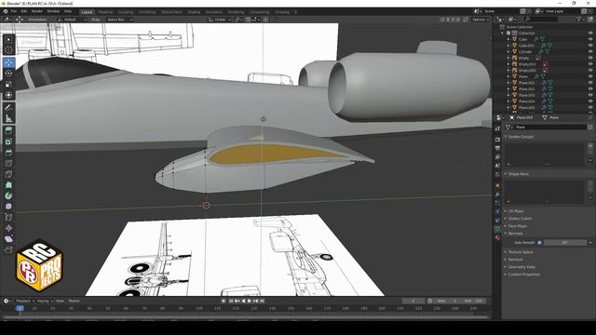Jump to the last frame
Screen dimensions: 596x335
click(263, 301)
